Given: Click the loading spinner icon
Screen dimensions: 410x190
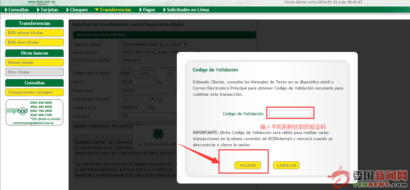Looking at the screenshot, I should (x=158, y=134).
